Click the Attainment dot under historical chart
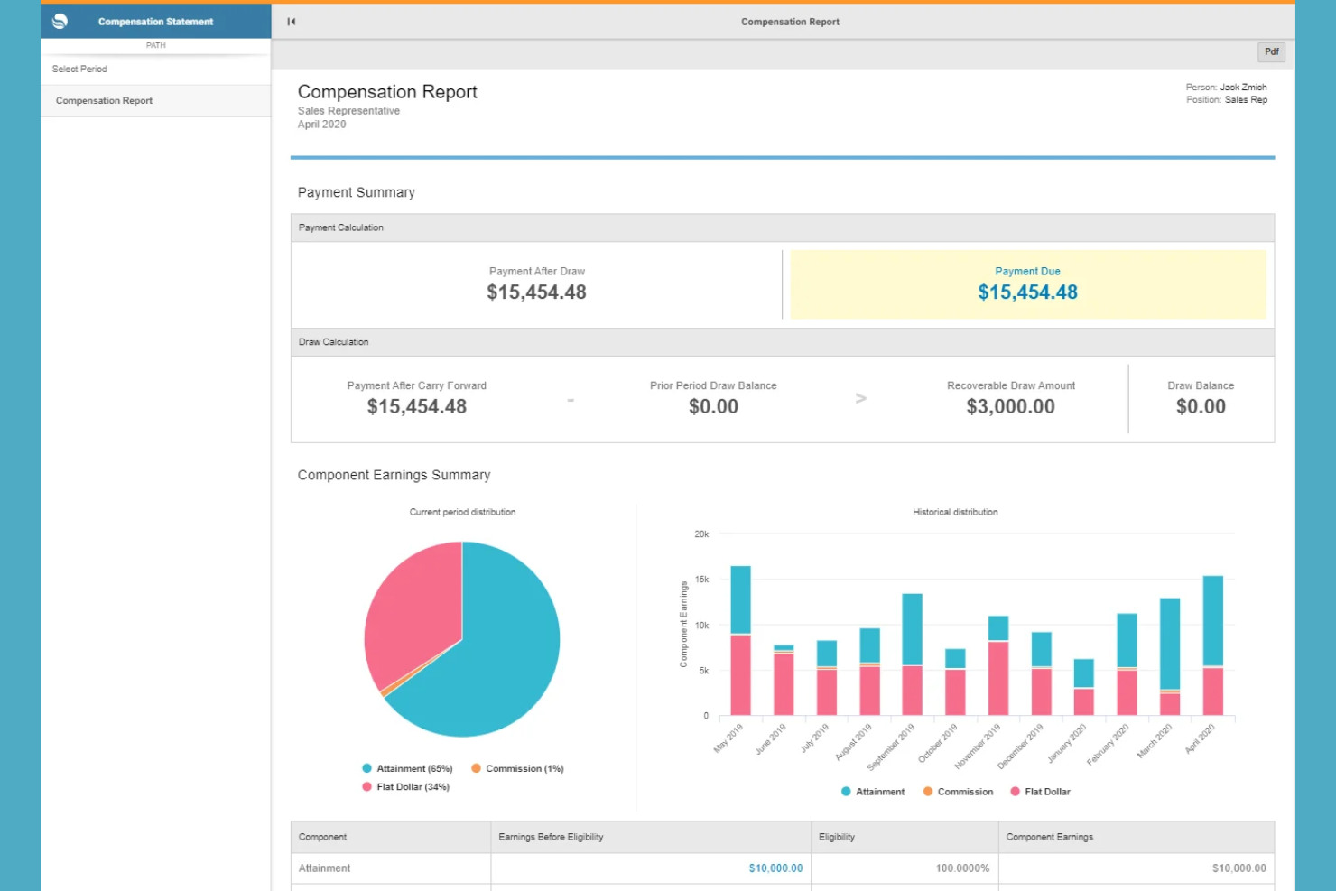 click(845, 791)
